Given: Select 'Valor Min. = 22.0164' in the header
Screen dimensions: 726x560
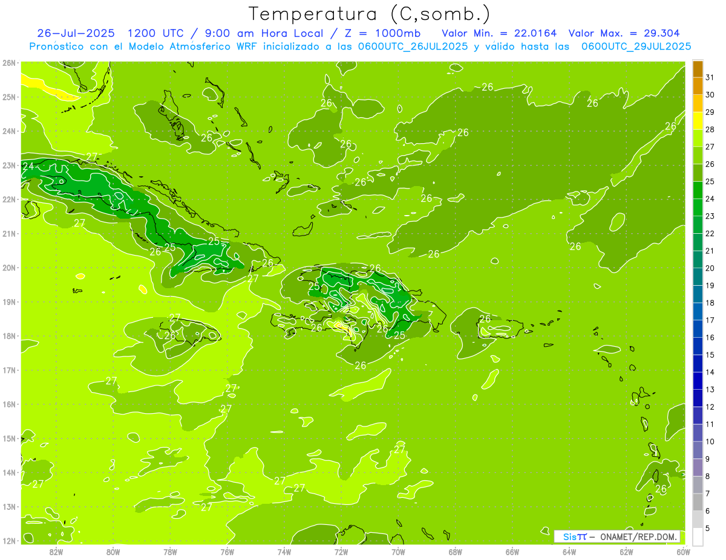Looking at the screenshot, I should point(499,33).
